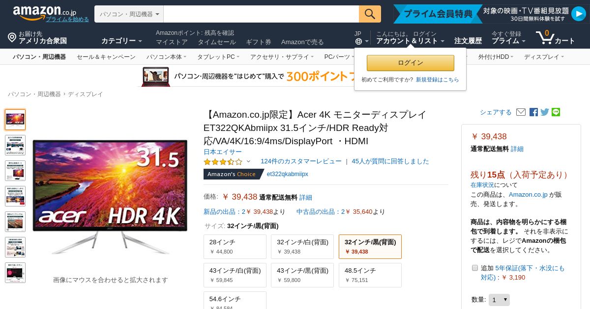Share on LINE icon
This screenshot has width=590, height=309.
(556, 112)
